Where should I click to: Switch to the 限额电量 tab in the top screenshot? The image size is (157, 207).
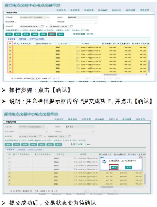[22, 39]
